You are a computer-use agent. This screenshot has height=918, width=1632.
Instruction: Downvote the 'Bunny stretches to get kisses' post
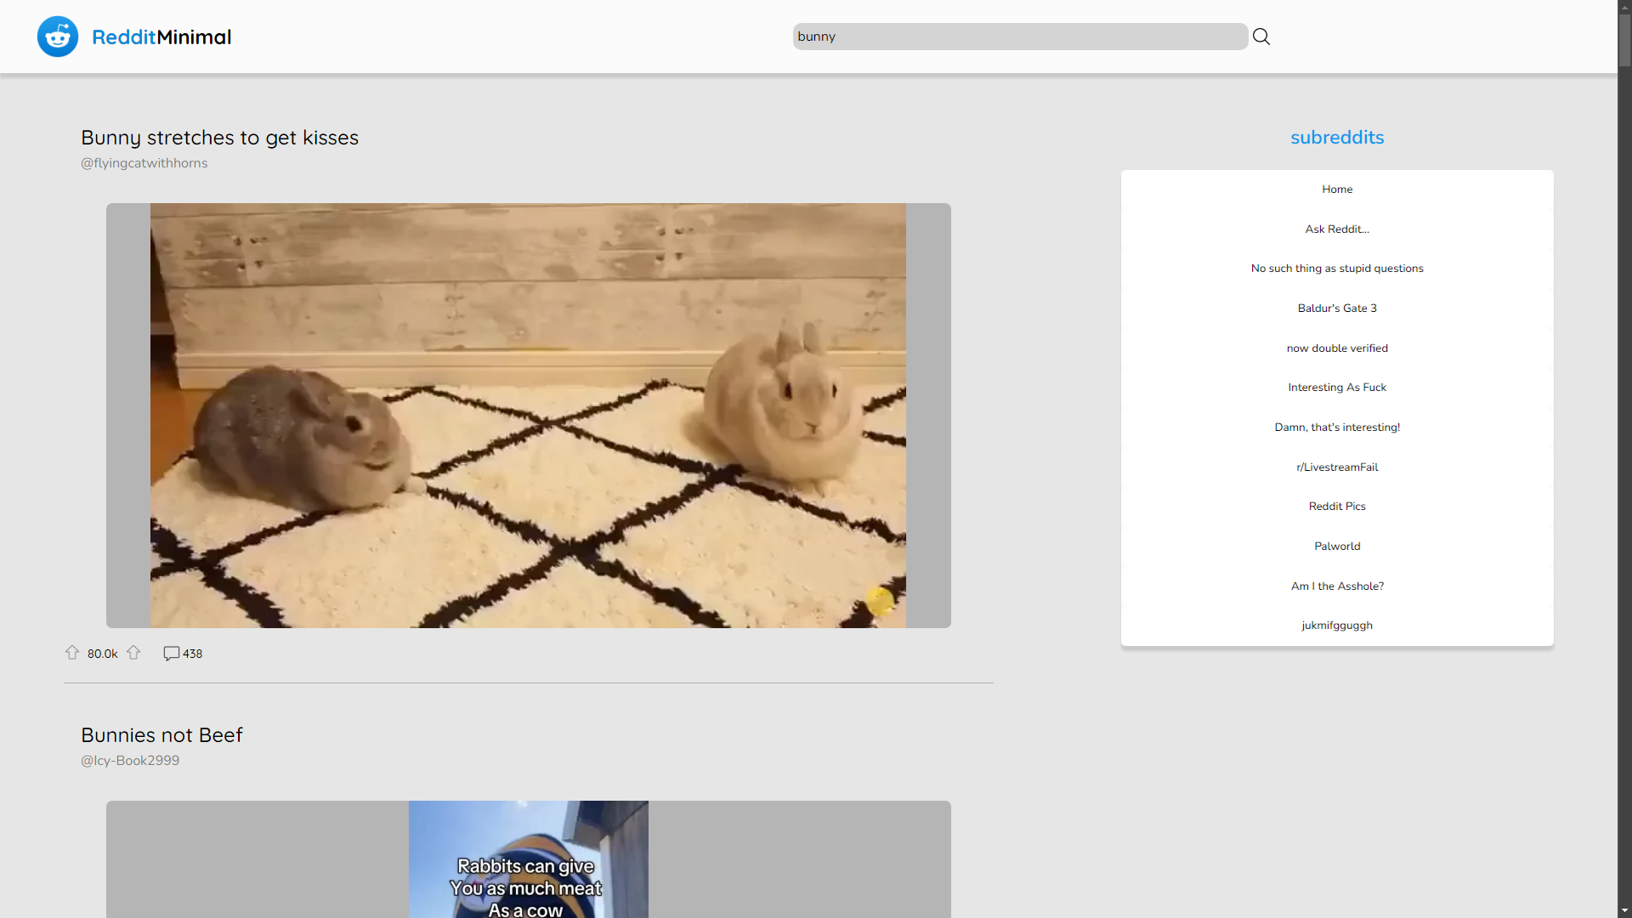coord(133,653)
